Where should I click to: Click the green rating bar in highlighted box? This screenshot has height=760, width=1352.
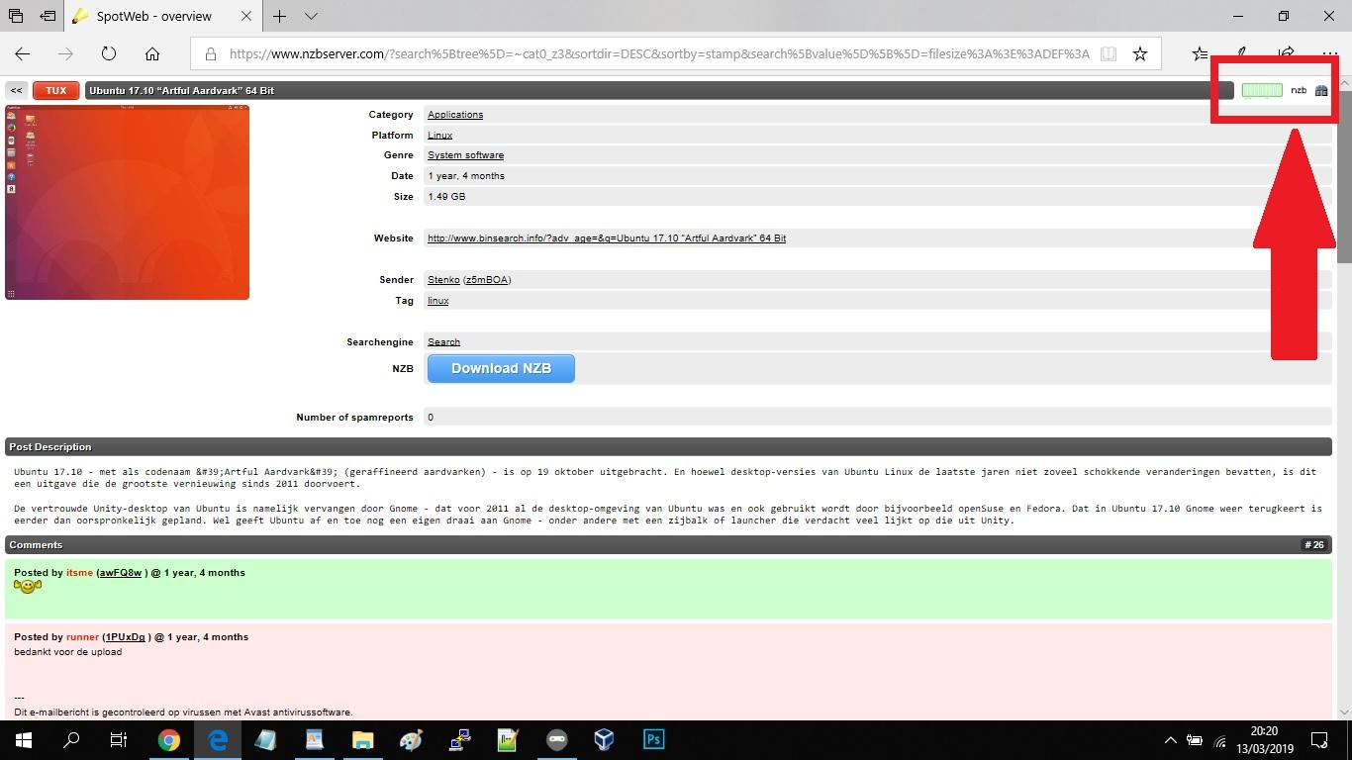[1262, 90]
